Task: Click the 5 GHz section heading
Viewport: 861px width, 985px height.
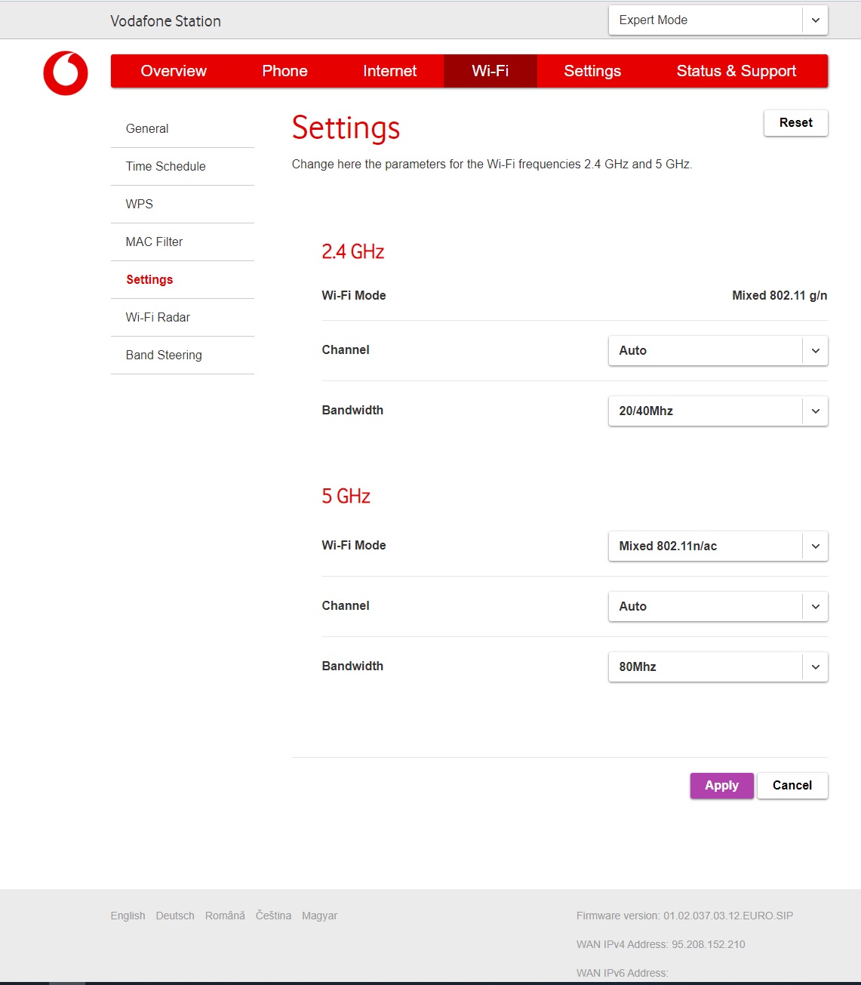Action: 346,496
